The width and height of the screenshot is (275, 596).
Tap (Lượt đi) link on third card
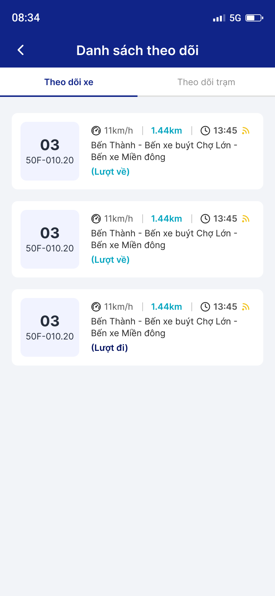(x=110, y=348)
